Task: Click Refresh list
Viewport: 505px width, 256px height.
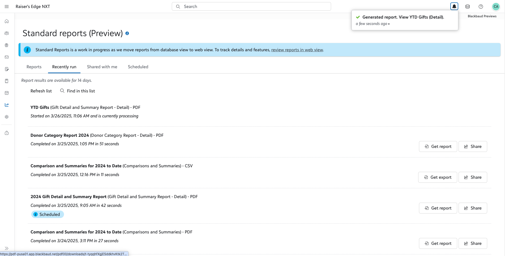Action: point(41,91)
